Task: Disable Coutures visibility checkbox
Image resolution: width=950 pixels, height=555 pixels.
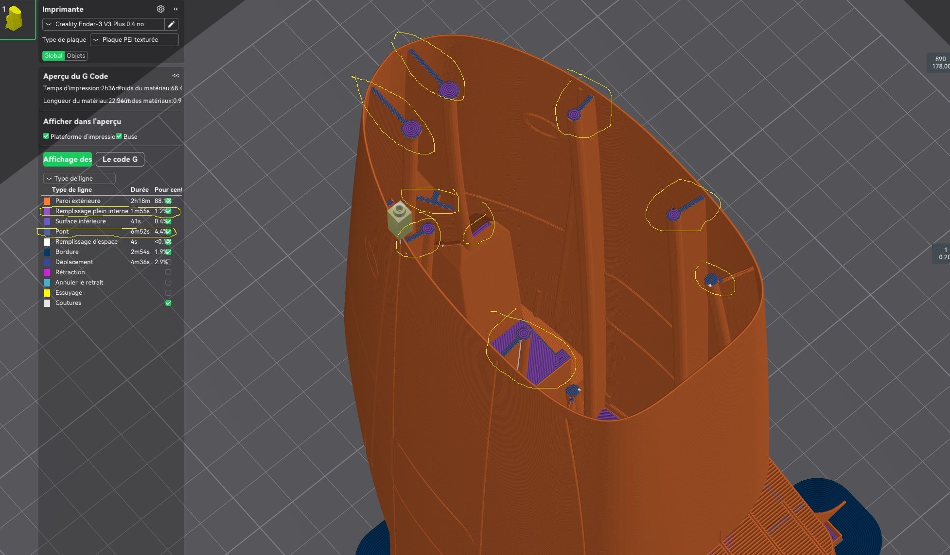Action: 168,303
